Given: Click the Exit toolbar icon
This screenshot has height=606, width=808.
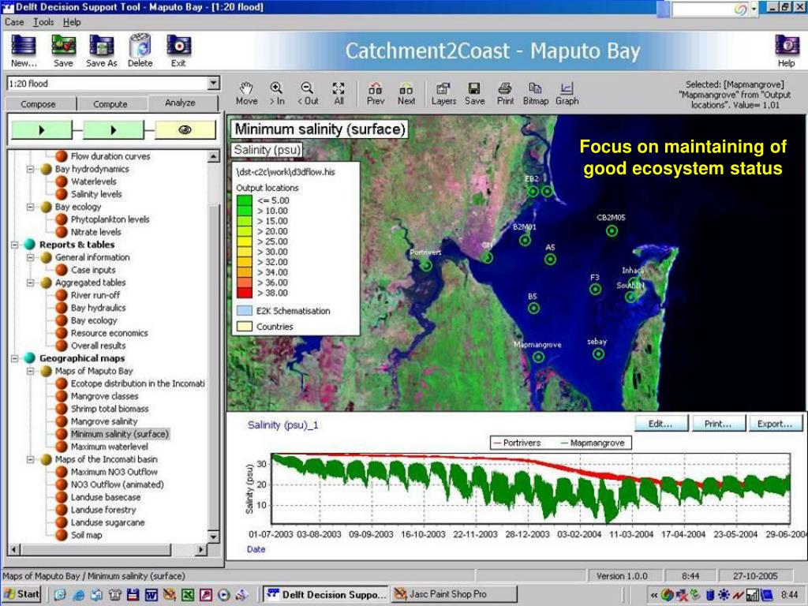Looking at the screenshot, I should [x=179, y=50].
